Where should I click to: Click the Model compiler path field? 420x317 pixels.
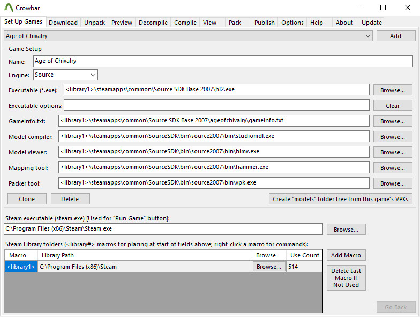(x=214, y=136)
